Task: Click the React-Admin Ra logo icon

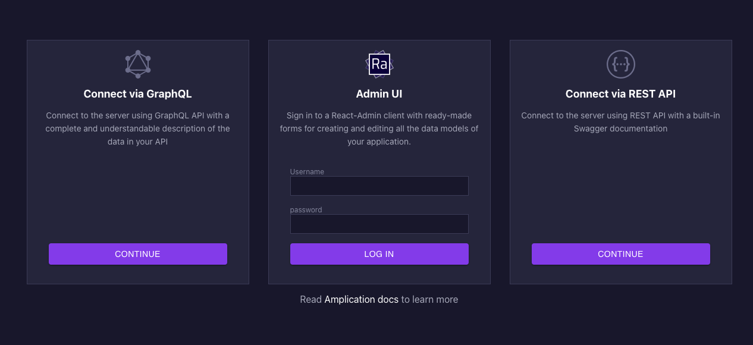Action: click(379, 64)
